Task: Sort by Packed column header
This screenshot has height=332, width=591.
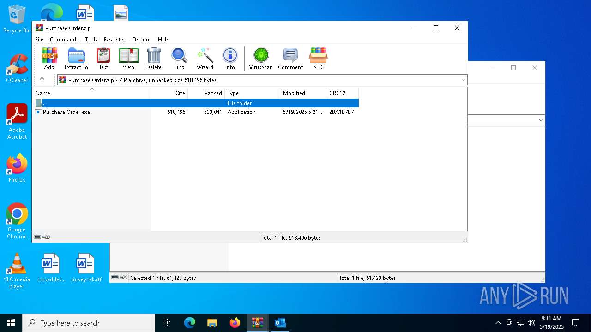Action: pos(206,93)
